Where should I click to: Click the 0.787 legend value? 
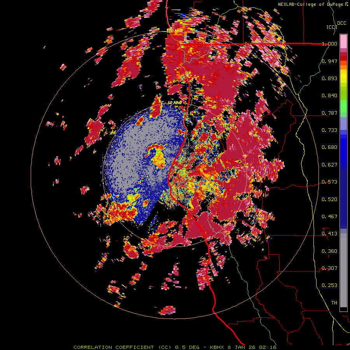pyautogui.click(x=329, y=113)
